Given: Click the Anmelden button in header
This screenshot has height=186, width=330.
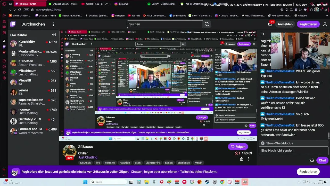Looking at the screenshot, I should click(x=285, y=24).
